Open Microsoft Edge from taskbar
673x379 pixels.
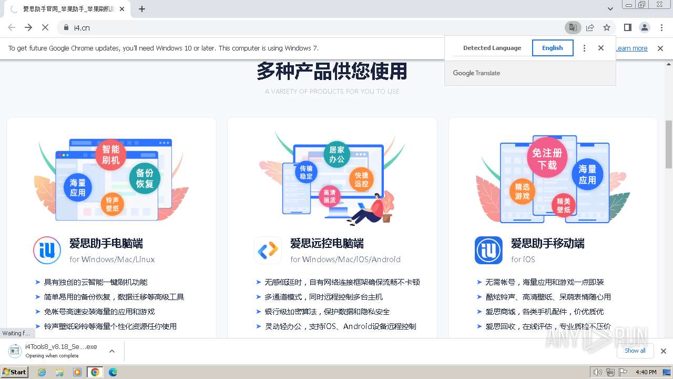113,372
